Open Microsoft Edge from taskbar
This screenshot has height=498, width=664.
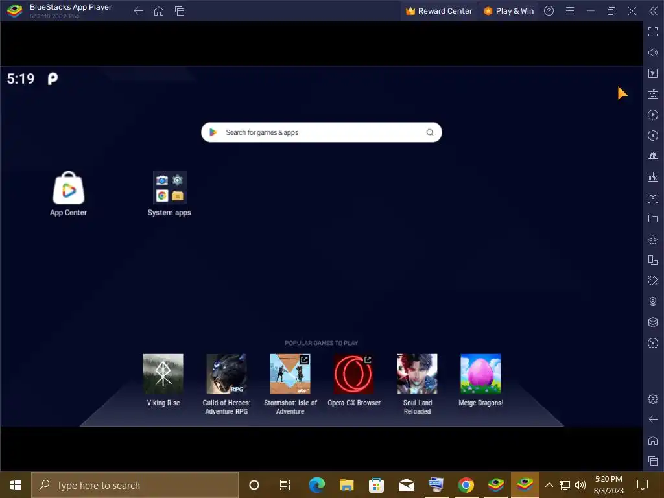[316, 485]
